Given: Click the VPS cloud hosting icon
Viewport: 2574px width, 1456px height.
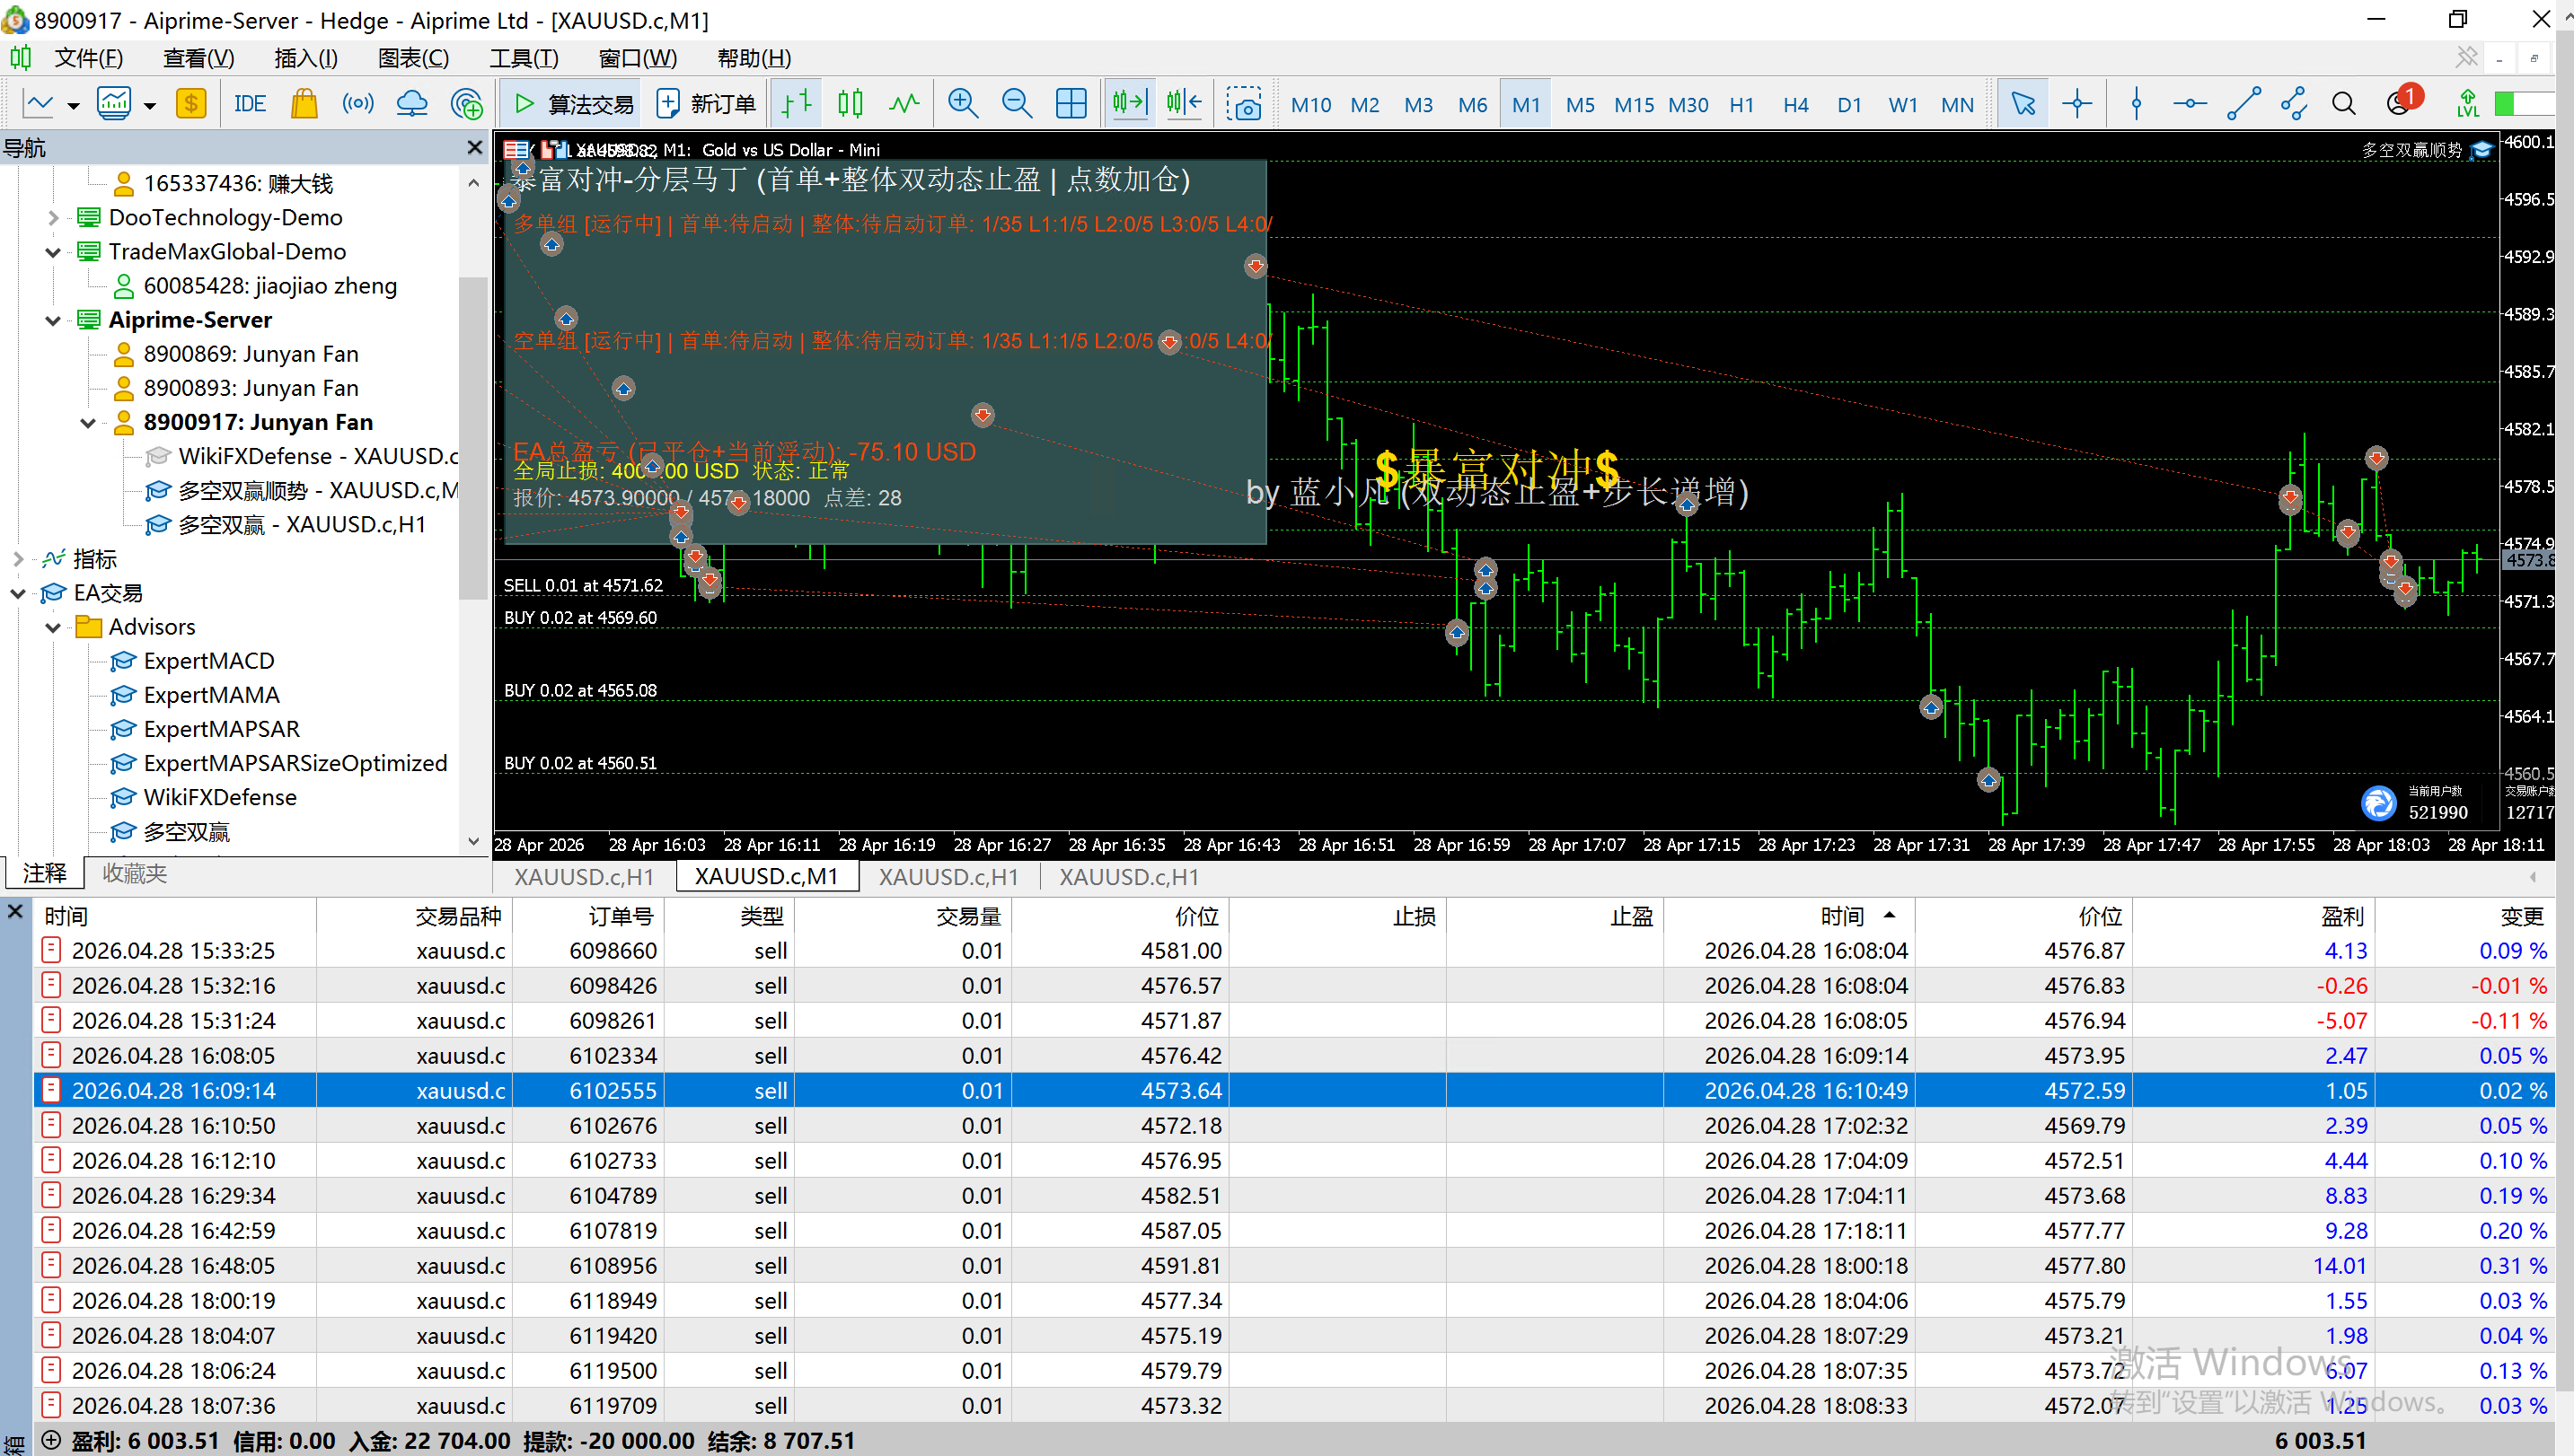Looking at the screenshot, I should coord(411,104).
